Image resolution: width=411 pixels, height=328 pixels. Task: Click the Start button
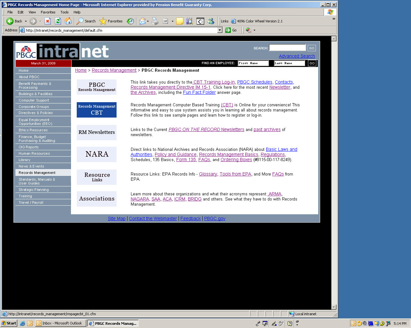(9, 323)
